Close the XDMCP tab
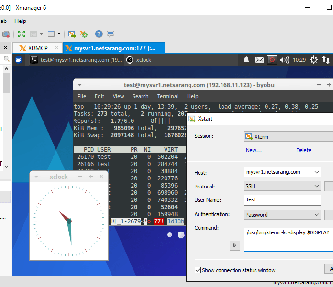The height and width of the screenshot is (287, 333). (56, 48)
